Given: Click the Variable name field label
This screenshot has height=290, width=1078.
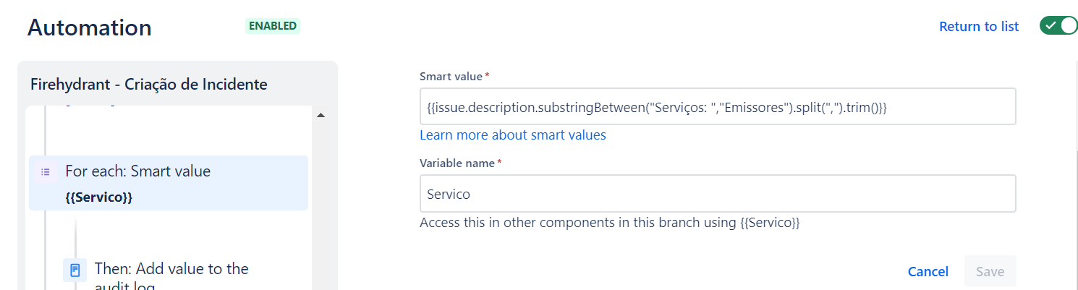Looking at the screenshot, I should coord(458,163).
